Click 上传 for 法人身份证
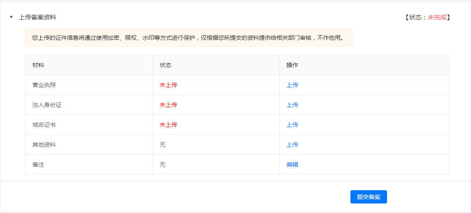Screen dimensions: 471x213 tap(292, 105)
